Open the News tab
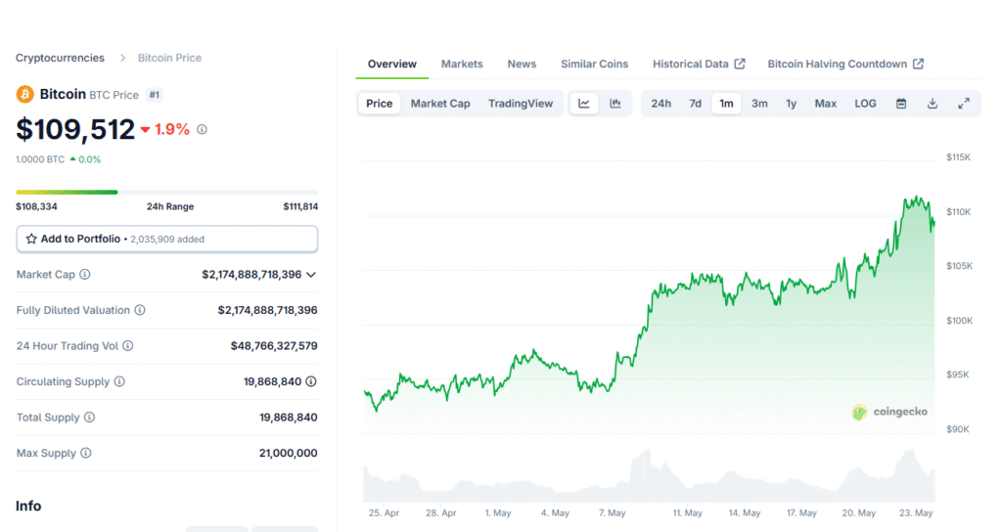The image size is (1002, 532). pyautogui.click(x=522, y=64)
